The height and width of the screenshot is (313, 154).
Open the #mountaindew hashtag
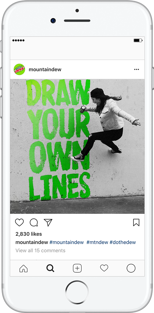(x=67, y=242)
